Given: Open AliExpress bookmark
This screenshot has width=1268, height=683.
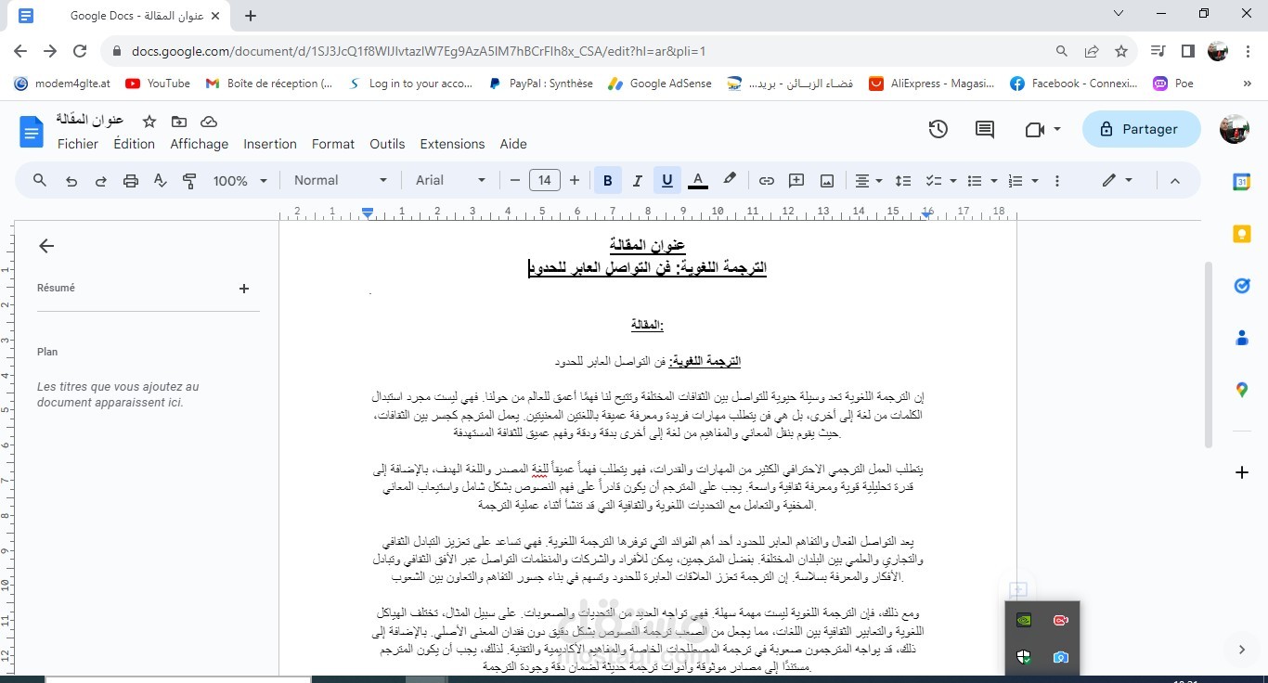Looking at the screenshot, I should [931, 84].
